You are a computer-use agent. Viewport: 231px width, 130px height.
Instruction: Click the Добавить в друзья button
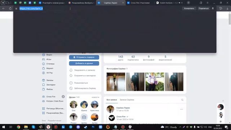(84, 64)
